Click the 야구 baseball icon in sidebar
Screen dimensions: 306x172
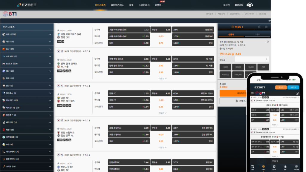(4, 42)
